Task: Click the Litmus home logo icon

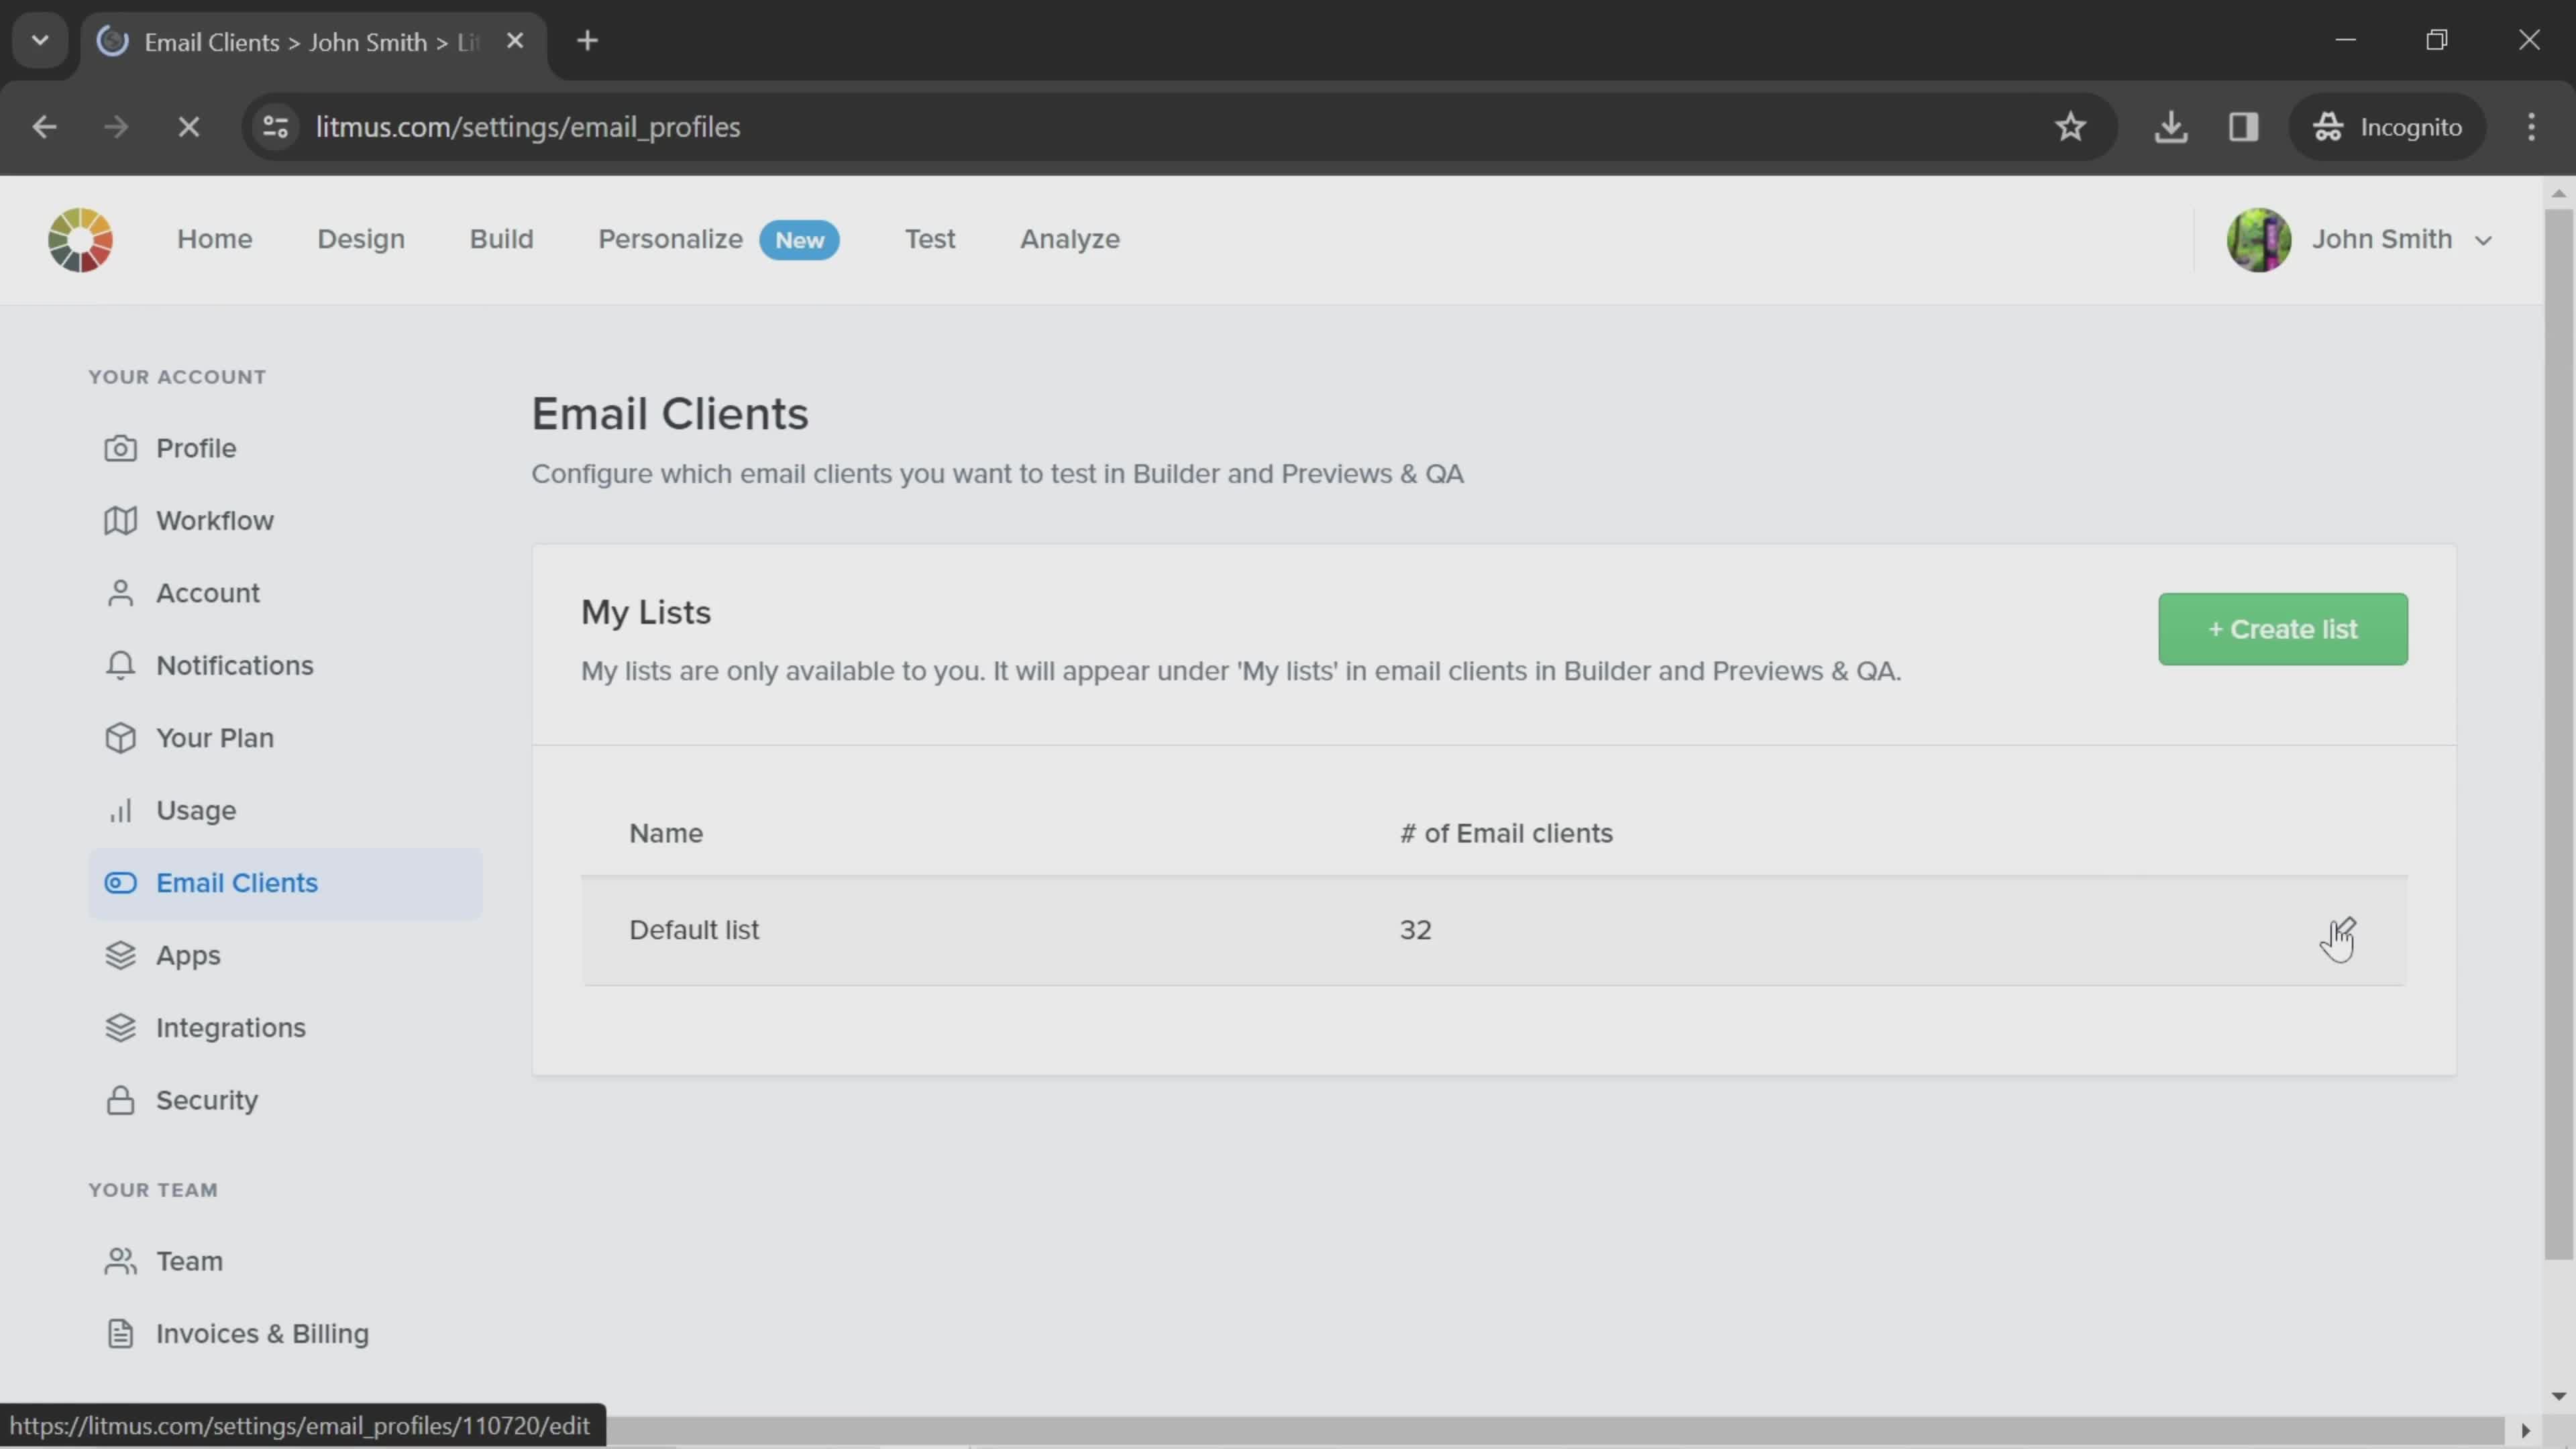Action: tap(81, 239)
